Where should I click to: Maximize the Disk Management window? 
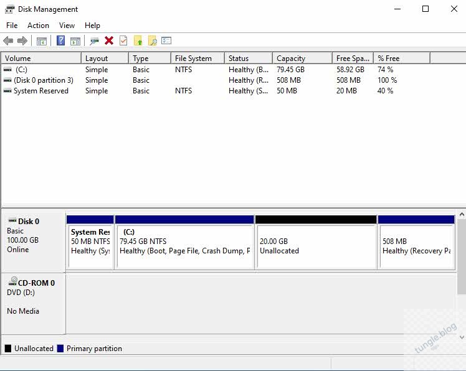[426, 9]
